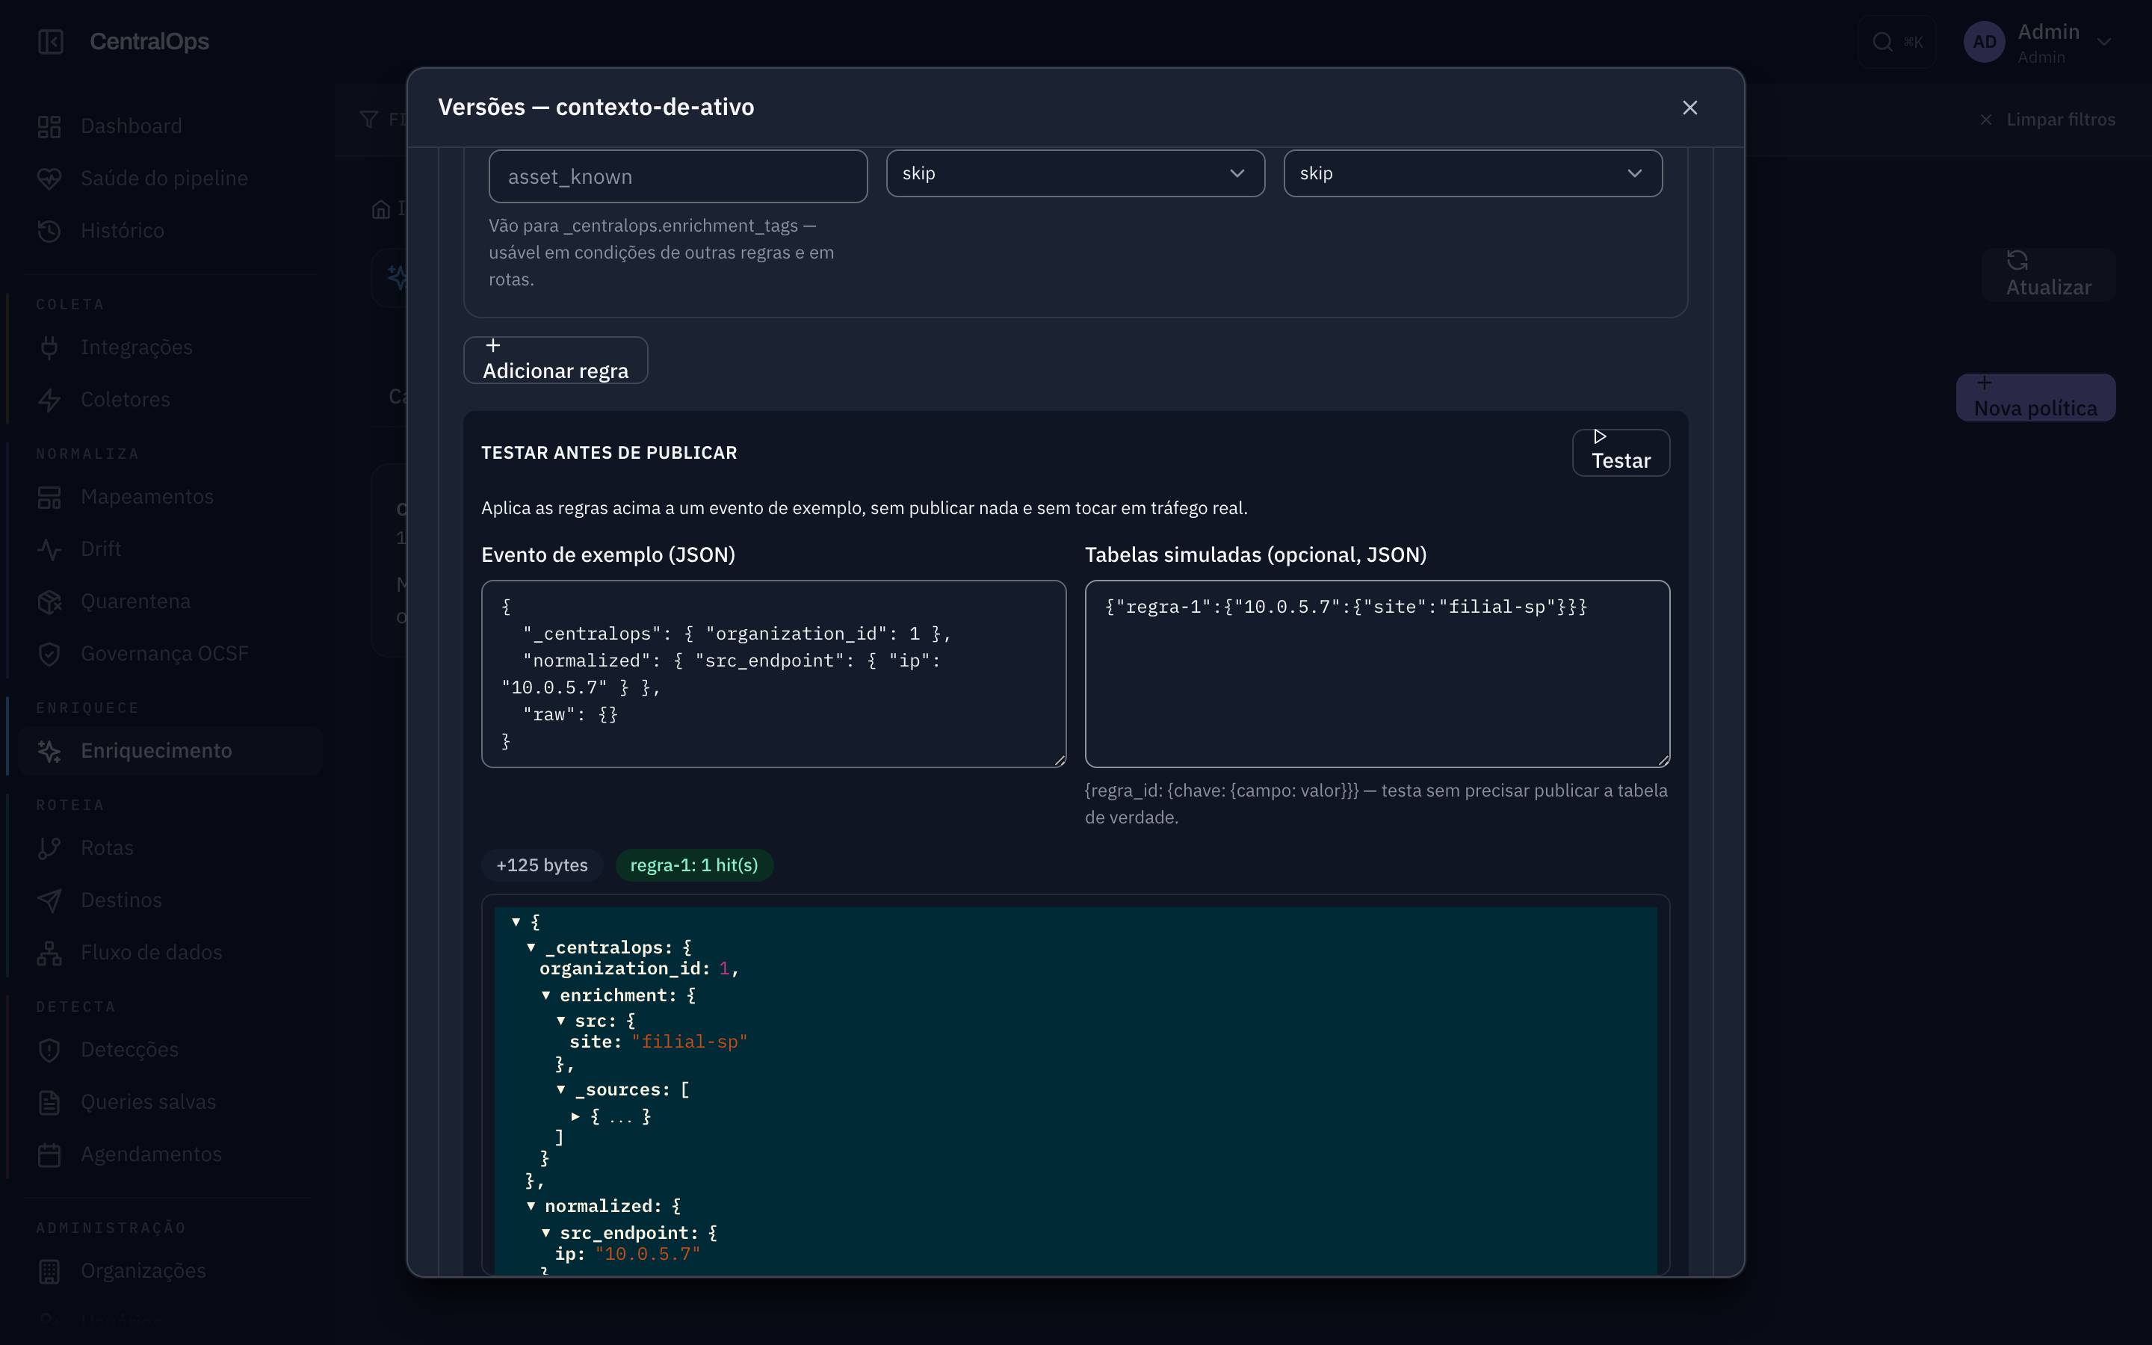Collapse the enrichment JSON node
This screenshot has width=2152, height=1345.
pos(546,995)
